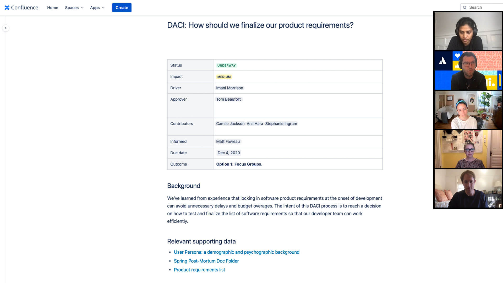Image resolution: width=503 pixels, height=283 pixels.
Task: Open User Persona demographic background link
Action: [x=237, y=252]
